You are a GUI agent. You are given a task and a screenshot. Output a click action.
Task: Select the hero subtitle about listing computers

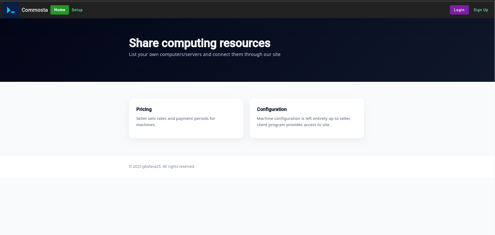(205, 54)
